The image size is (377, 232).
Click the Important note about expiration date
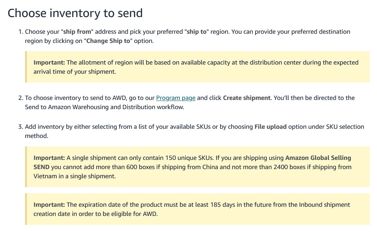pyautogui.click(x=197, y=209)
